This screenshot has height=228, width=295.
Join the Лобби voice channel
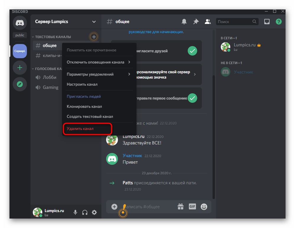click(49, 77)
